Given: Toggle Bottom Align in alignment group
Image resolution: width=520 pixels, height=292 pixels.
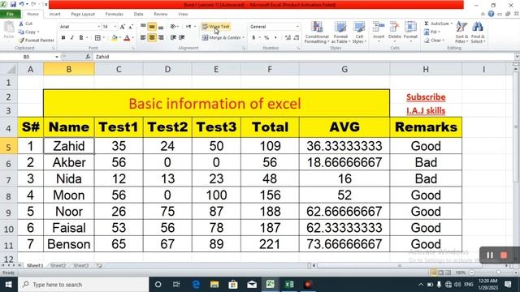Looking at the screenshot, I should tap(161, 27).
